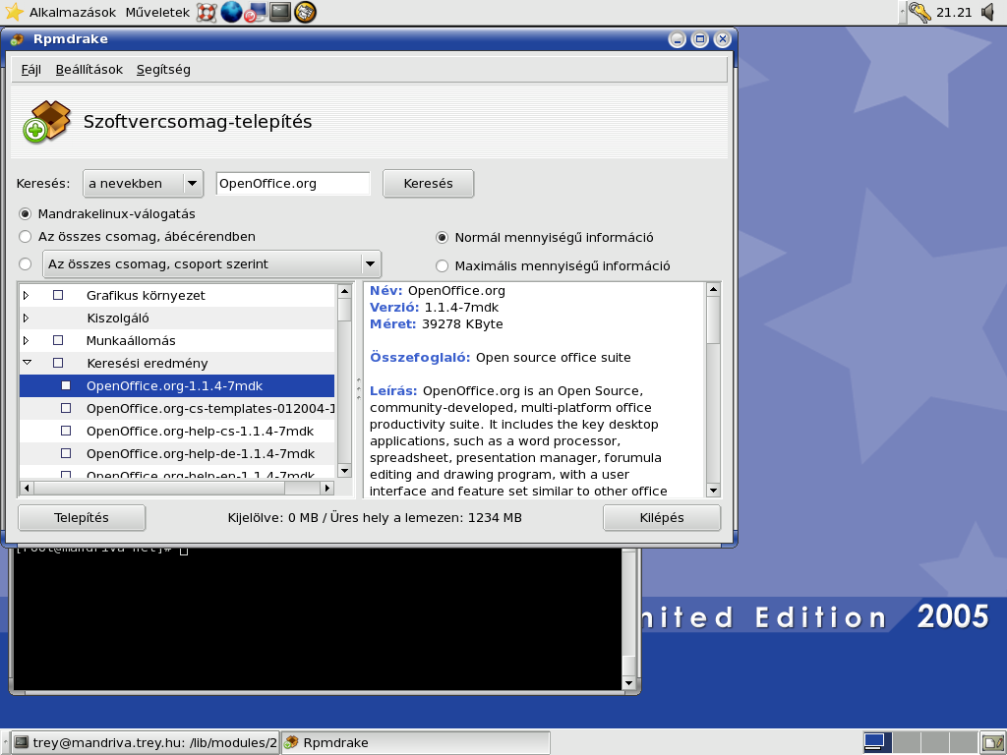Choose Normál mennyiségű információ

click(442, 238)
